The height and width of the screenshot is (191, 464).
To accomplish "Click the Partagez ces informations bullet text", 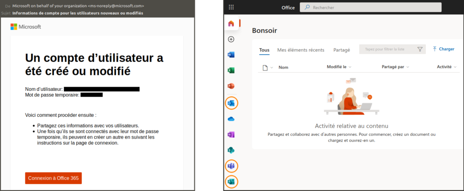I will [x=88, y=126].
